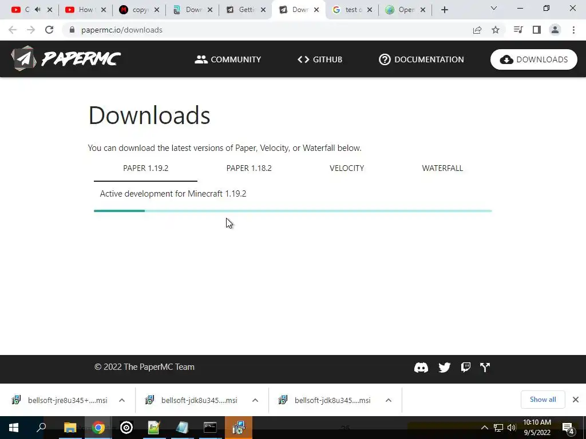Viewport: 586px width, 439px height.
Task: Open the Discord footer icon
Action: (x=421, y=368)
